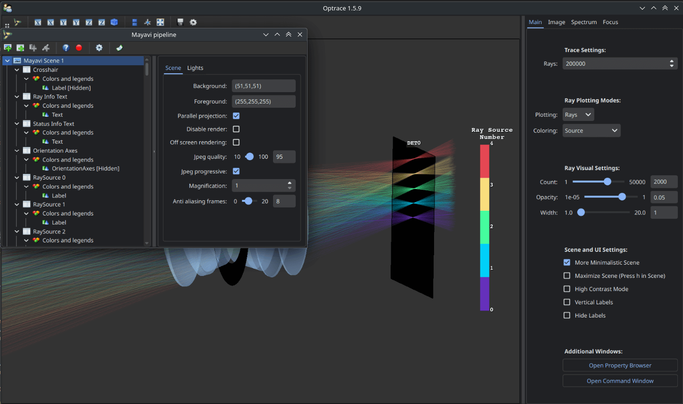Click the add module icon in the pipeline toolbar
This screenshot has width=683, height=404.
[33, 48]
